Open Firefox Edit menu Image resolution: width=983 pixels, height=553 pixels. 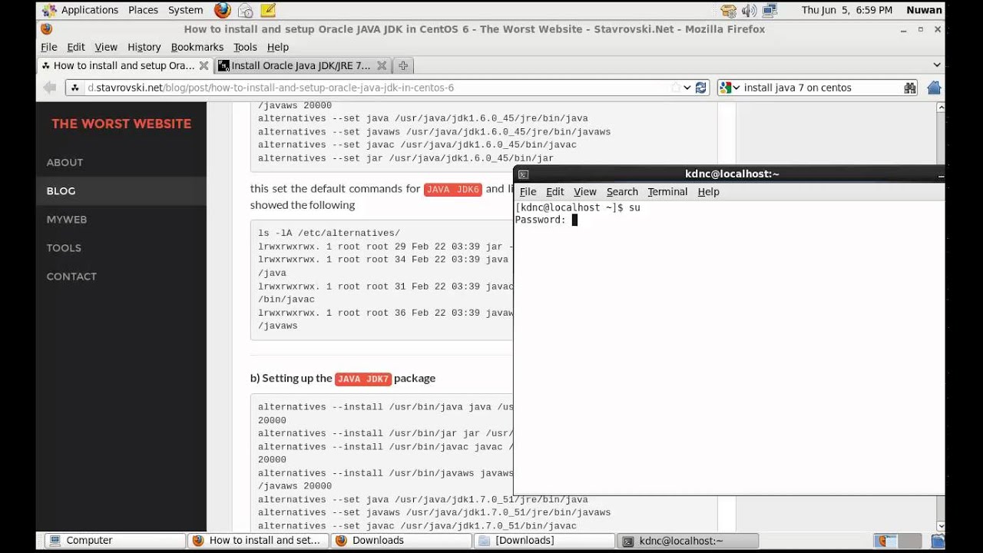(x=76, y=47)
